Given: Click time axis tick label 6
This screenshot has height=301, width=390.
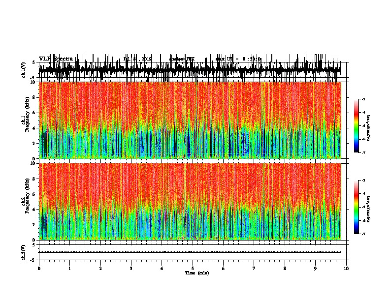Looking at the screenshot, I should click(x=224, y=269).
